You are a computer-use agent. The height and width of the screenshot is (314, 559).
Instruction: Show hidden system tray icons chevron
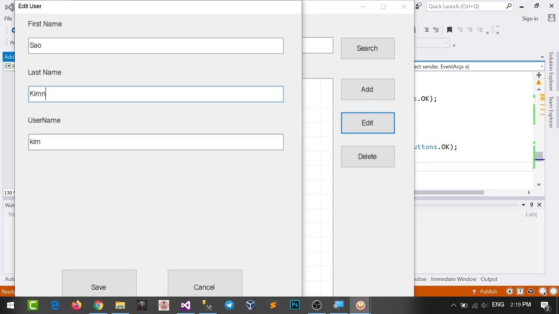pos(453,305)
